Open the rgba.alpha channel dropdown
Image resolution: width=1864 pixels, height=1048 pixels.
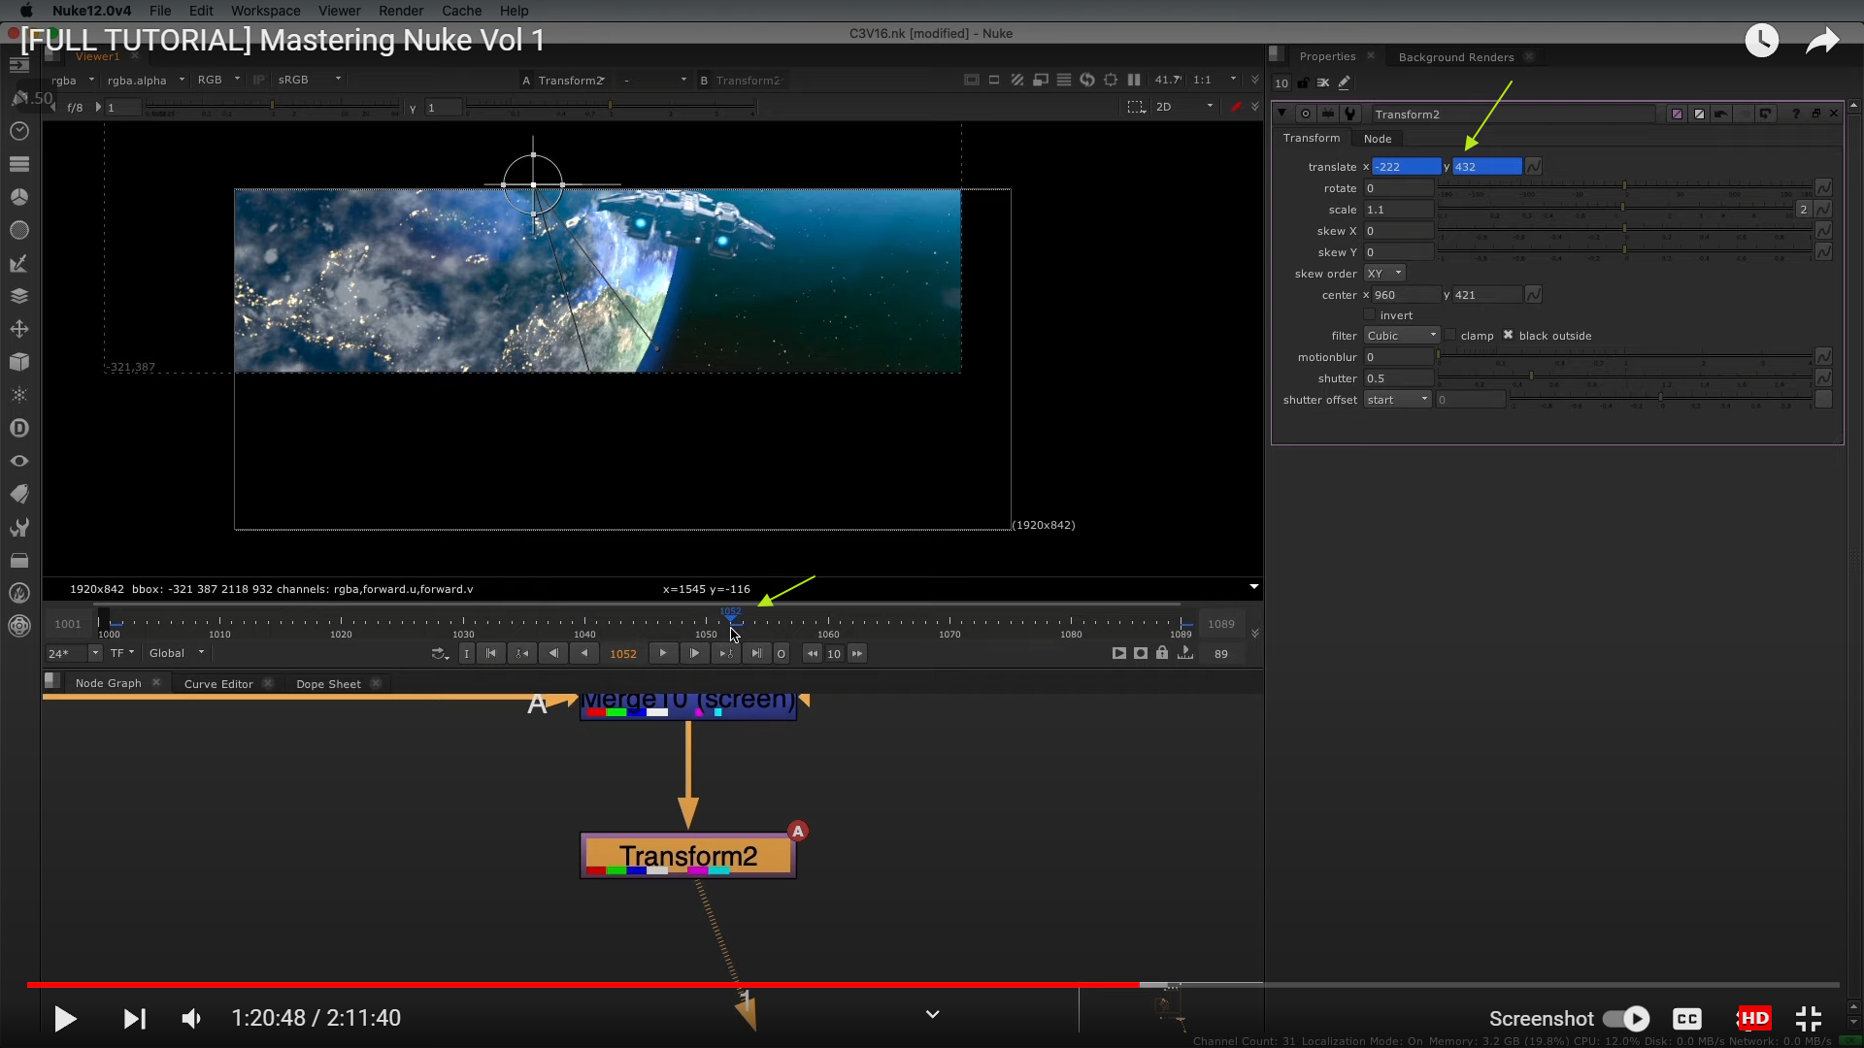[x=146, y=80]
